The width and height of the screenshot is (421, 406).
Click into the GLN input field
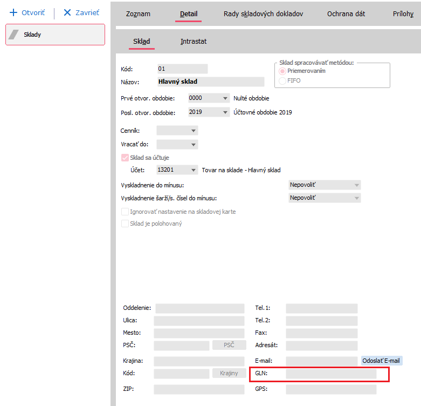click(x=331, y=374)
